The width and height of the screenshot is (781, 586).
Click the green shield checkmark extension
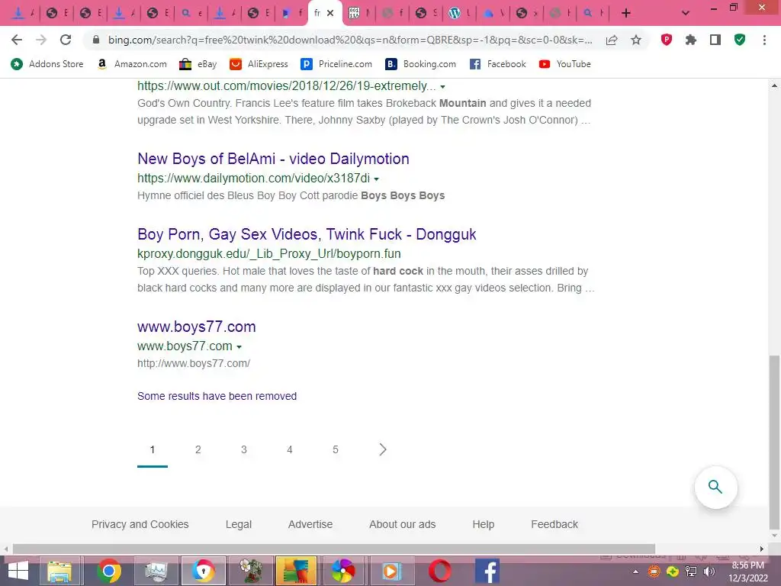coord(740,40)
